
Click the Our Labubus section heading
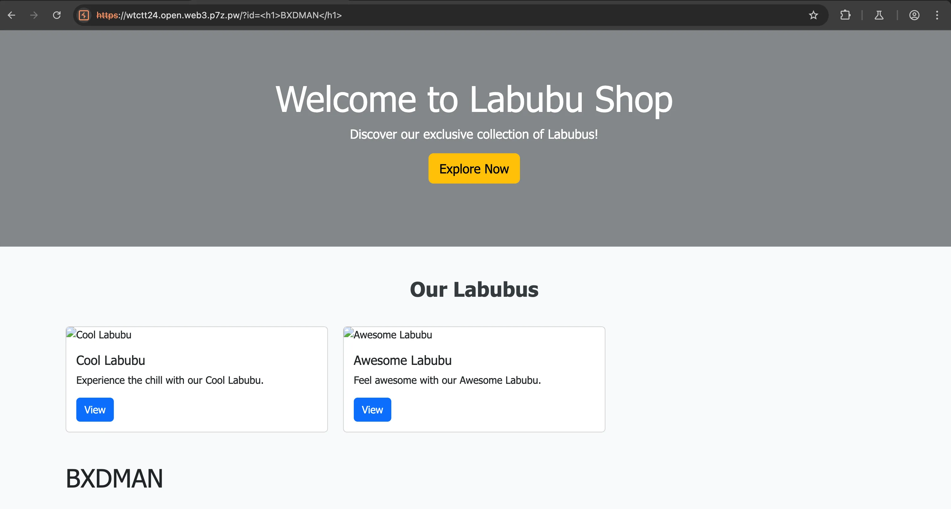(x=474, y=290)
